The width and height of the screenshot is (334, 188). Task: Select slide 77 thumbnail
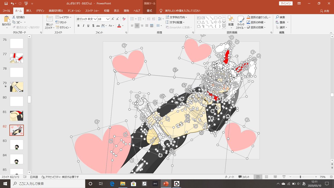pyautogui.click(x=16, y=58)
